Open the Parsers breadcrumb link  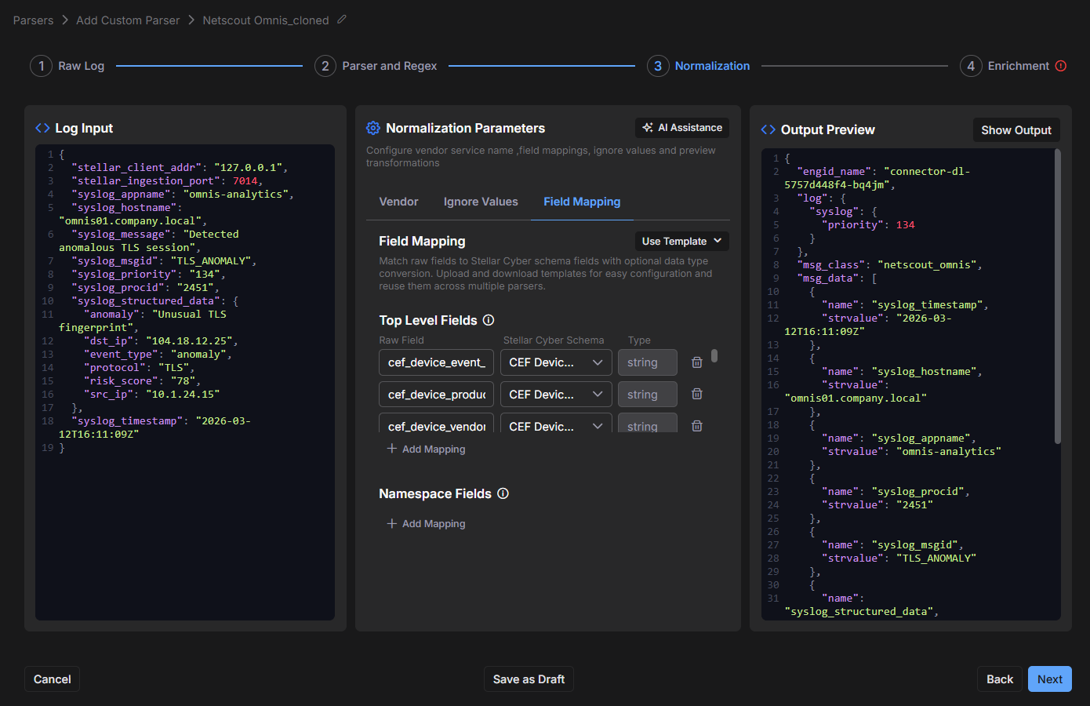pos(33,20)
